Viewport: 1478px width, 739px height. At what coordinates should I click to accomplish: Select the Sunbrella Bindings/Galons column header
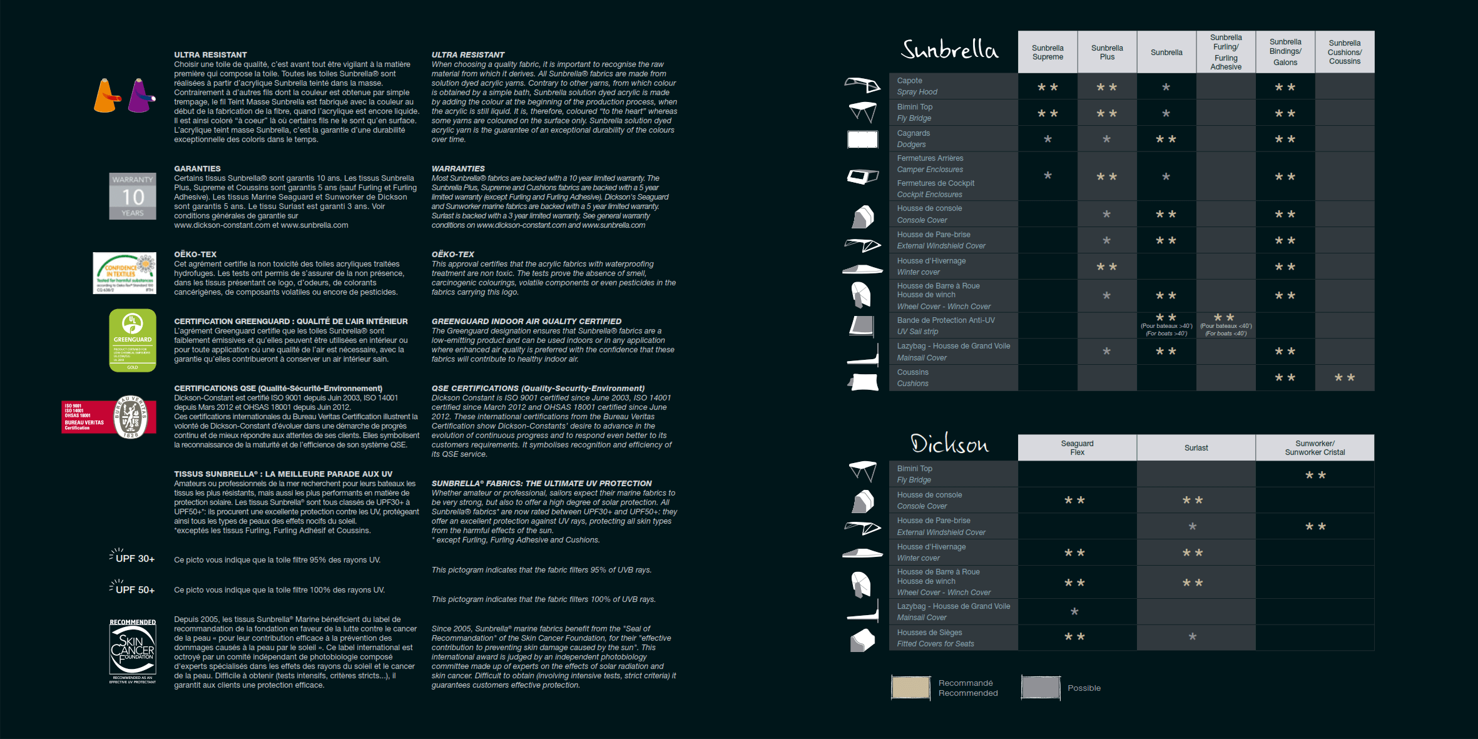(x=1285, y=52)
